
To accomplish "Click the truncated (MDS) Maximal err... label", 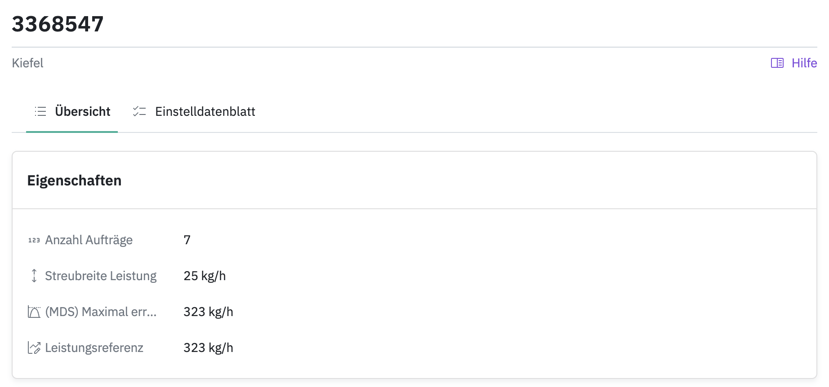I will (x=101, y=312).
